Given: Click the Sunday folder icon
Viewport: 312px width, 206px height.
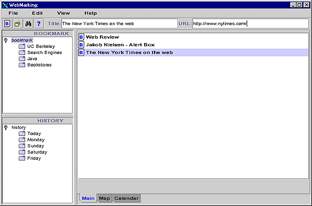Looking at the screenshot, I should (x=22, y=146).
